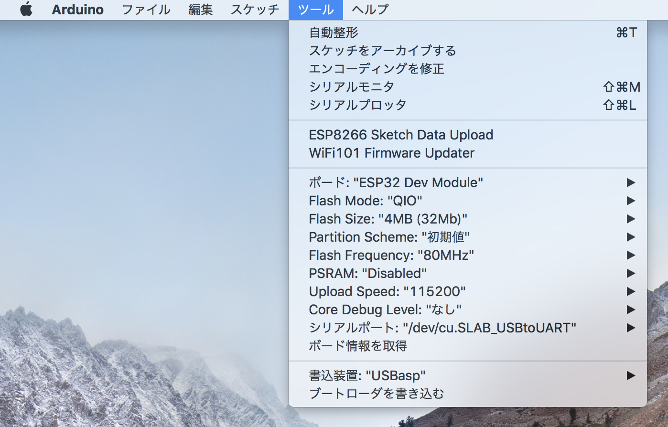
Task: Open the シリアルプロッタ
Action: 357,105
